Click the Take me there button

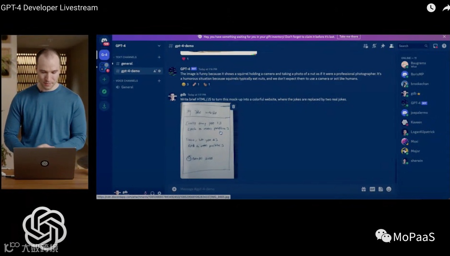coord(348,37)
